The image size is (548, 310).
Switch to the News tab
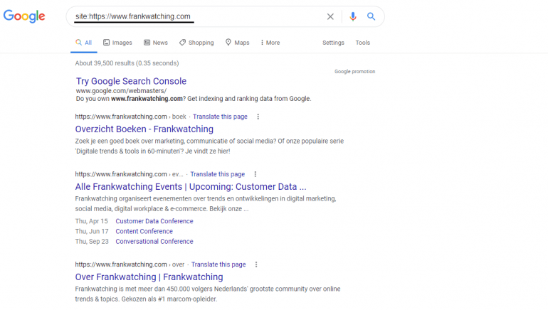coord(156,43)
